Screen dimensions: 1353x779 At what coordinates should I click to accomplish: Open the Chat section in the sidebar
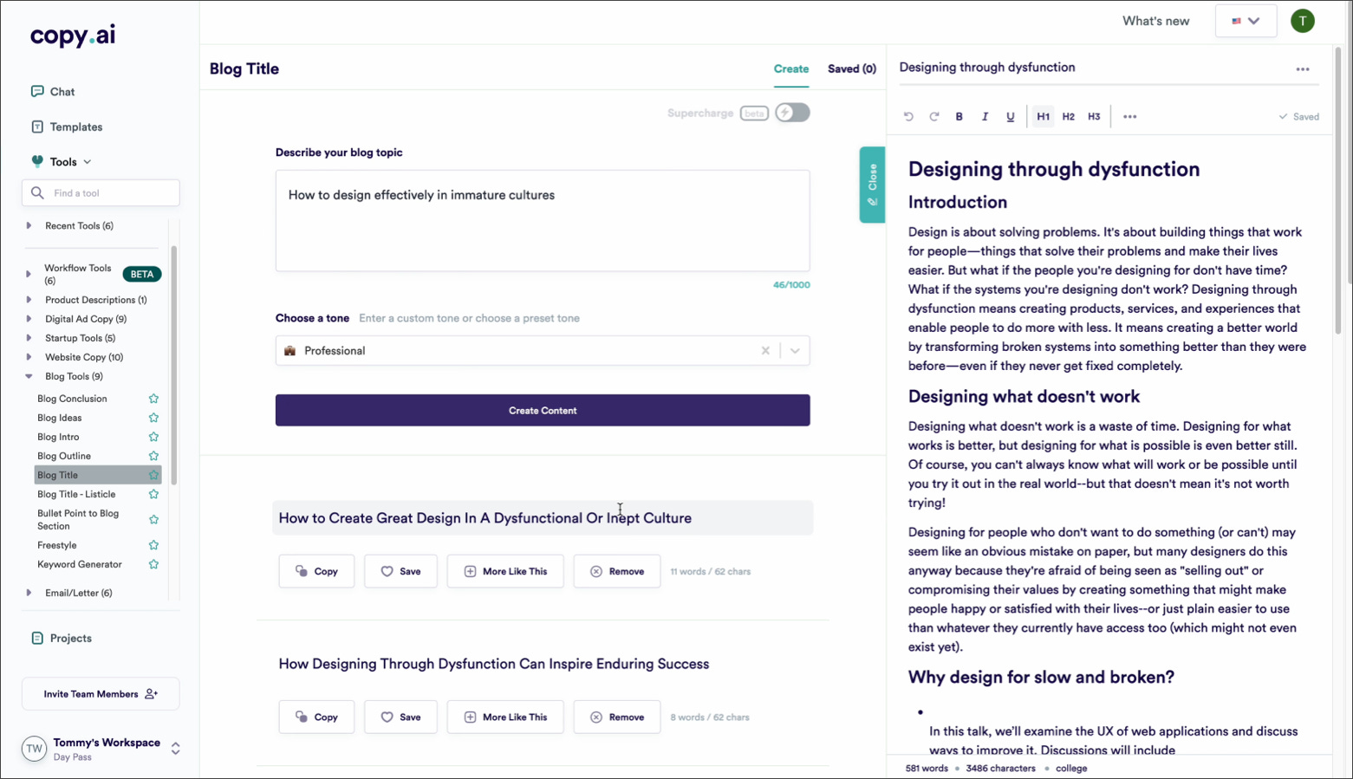tap(61, 91)
